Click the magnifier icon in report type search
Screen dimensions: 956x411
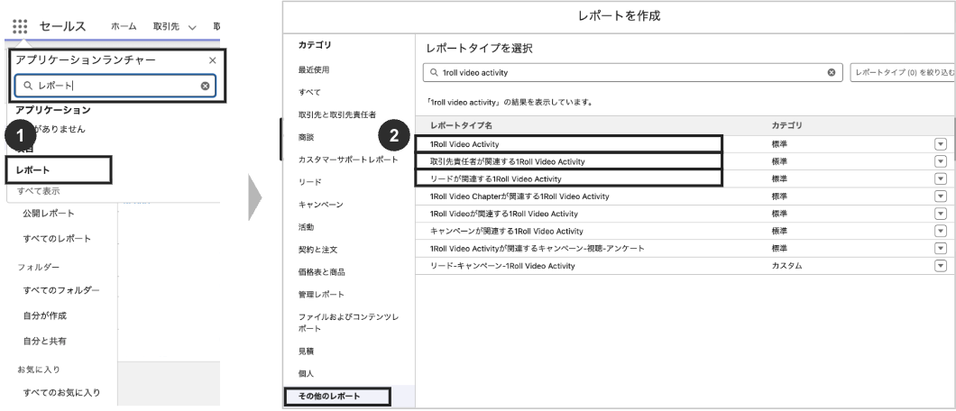point(434,72)
